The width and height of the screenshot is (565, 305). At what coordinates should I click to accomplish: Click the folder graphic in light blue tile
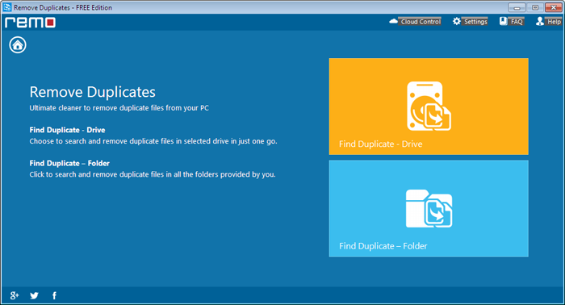point(429,208)
